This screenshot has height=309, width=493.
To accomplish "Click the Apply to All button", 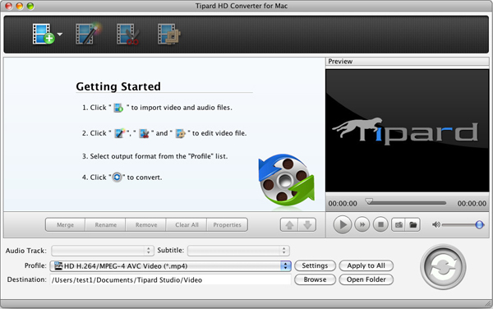I will [366, 265].
